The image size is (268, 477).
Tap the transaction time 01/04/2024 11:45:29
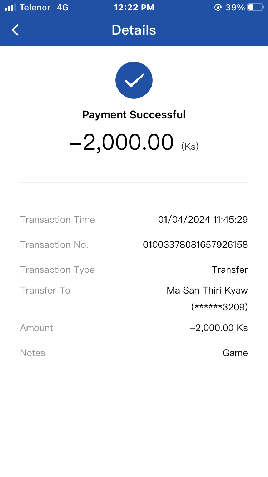pyautogui.click(x=203, y=220)
